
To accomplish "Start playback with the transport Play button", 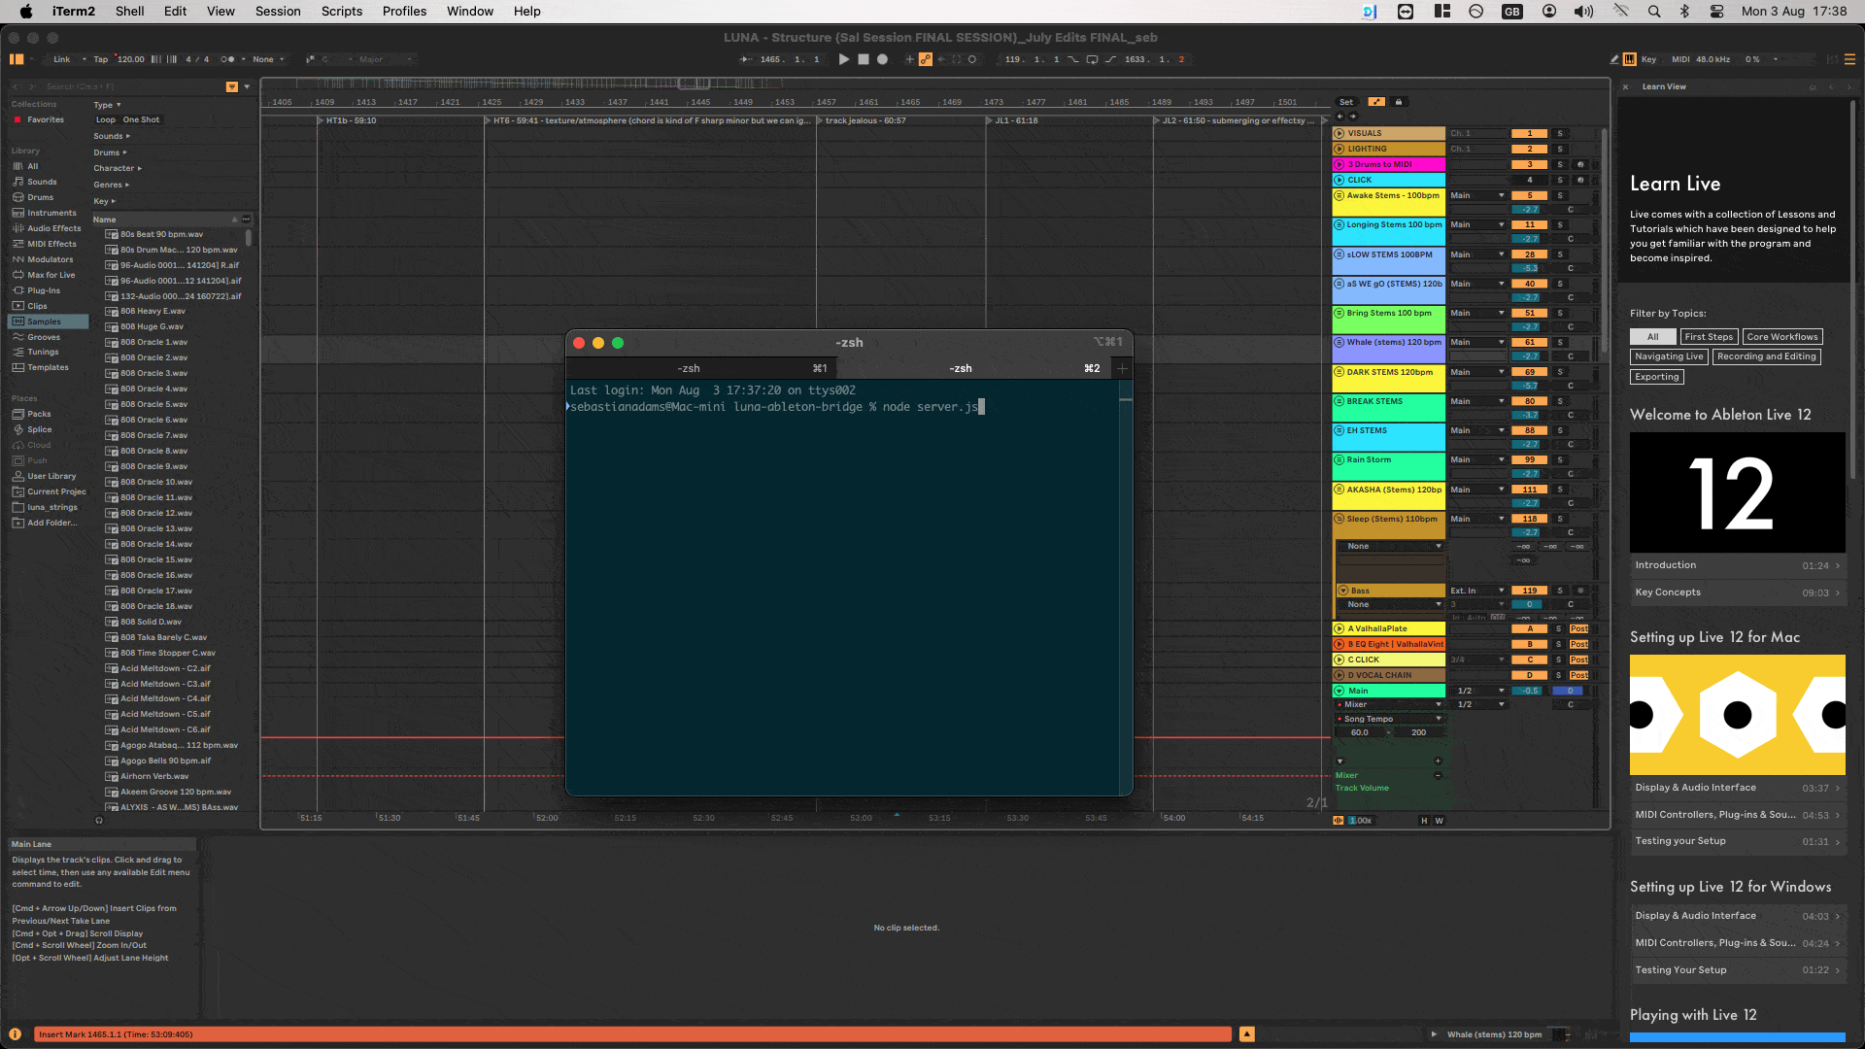I will tap(843, 59).
